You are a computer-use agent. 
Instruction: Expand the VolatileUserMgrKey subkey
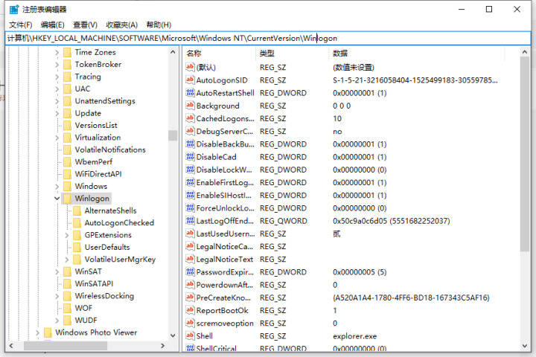[67, 260]
